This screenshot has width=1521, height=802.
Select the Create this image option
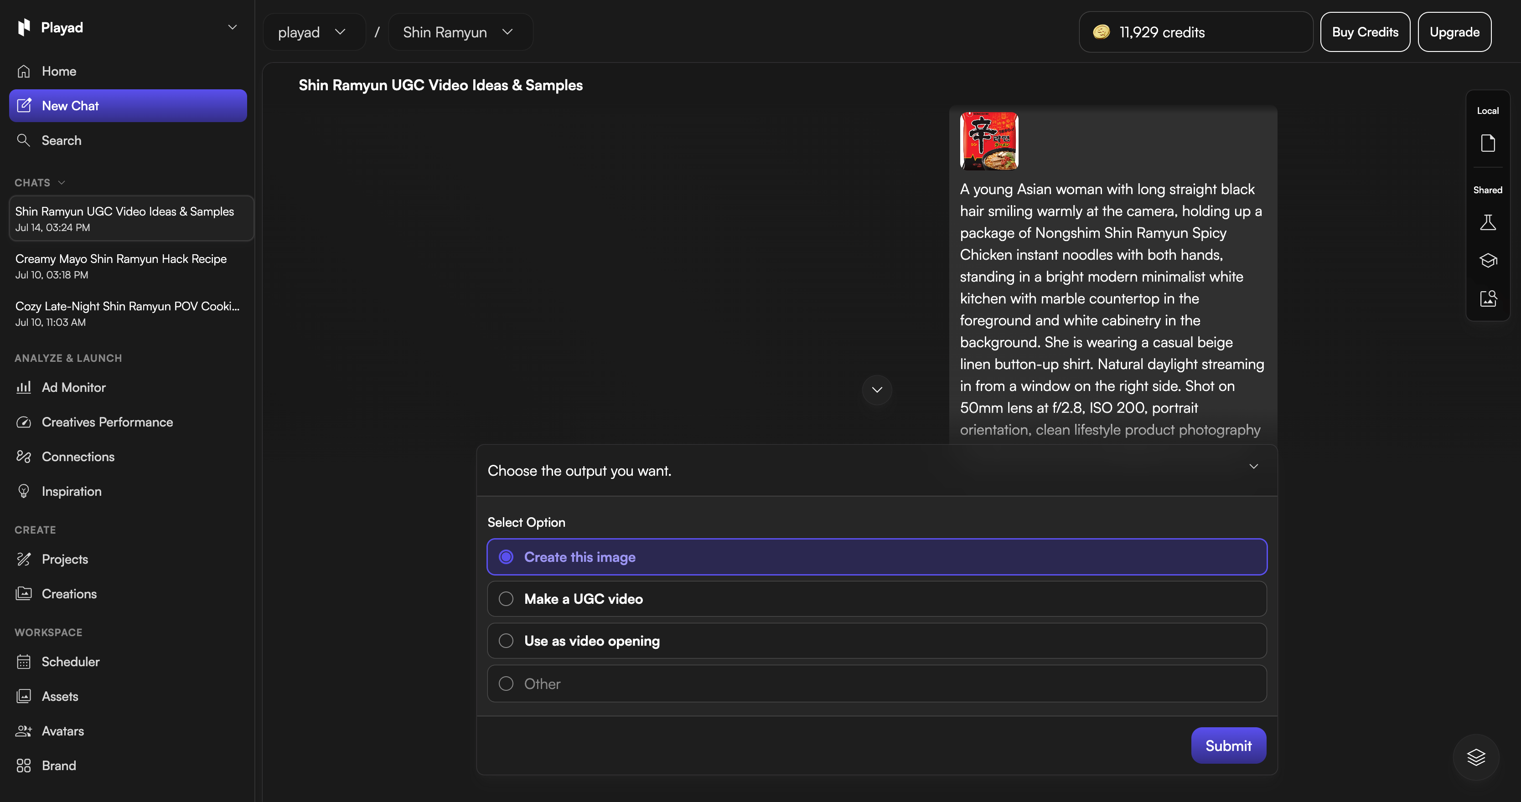coord(877,556)
